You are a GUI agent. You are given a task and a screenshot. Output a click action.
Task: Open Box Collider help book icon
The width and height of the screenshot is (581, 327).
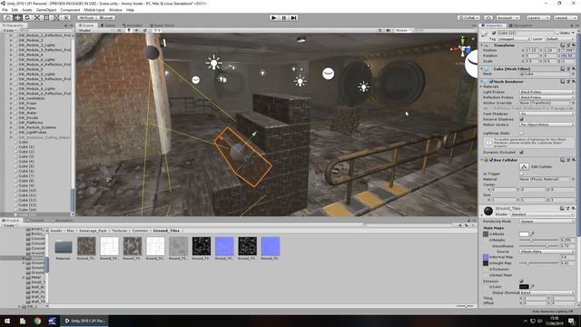tap(563, 160)
